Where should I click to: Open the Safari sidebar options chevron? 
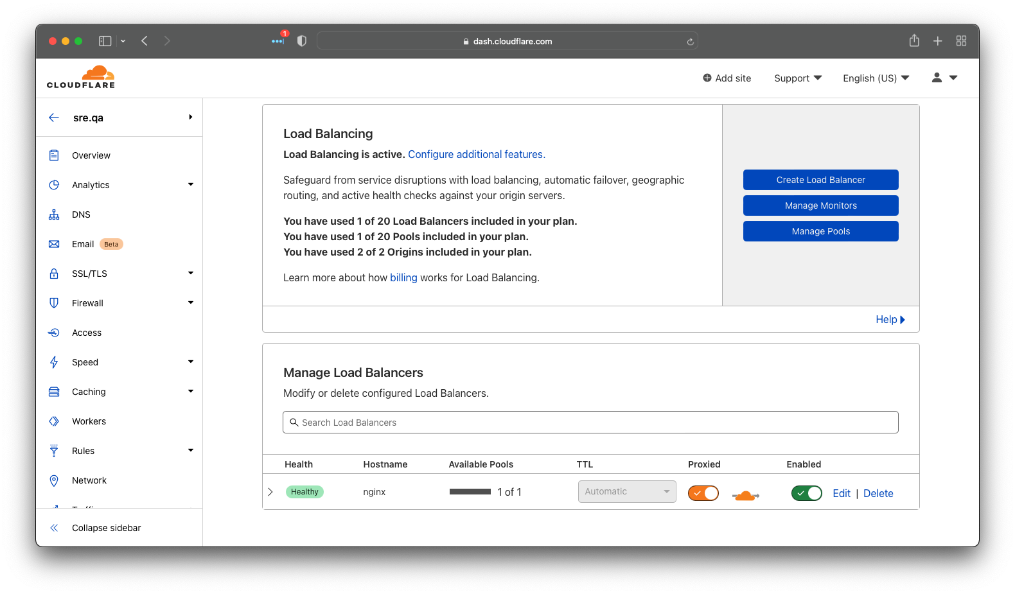pyautogui.click(x=123, y=41)
